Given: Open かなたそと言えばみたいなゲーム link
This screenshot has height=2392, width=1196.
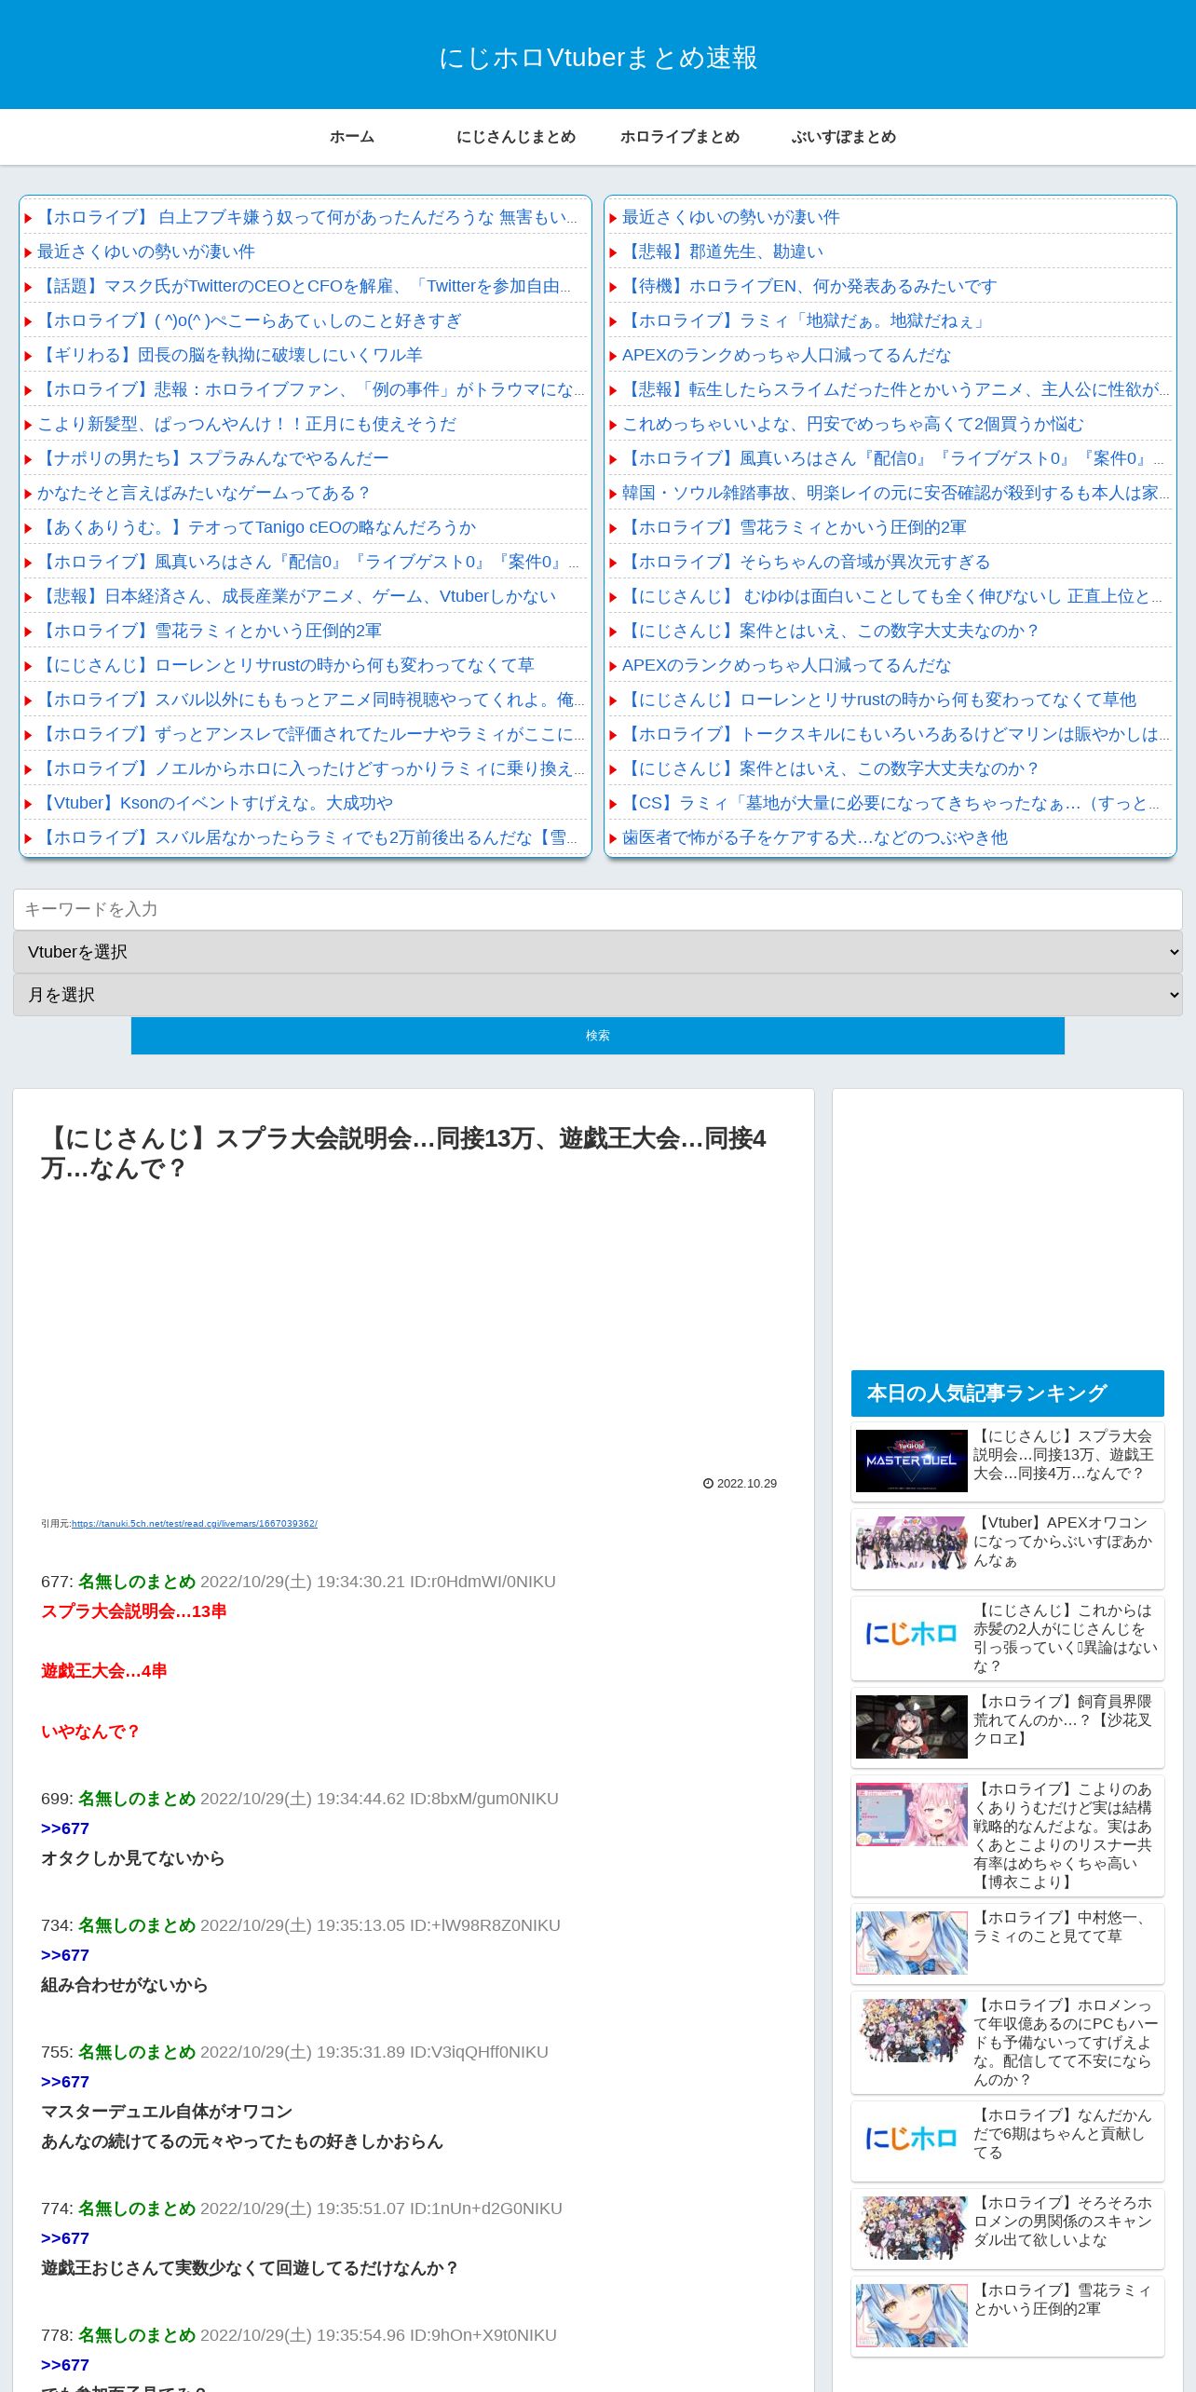Looking at the screenshot, I should coord(204,493).
